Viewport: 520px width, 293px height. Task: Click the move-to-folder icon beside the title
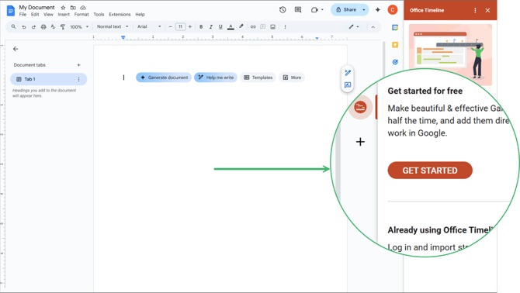click(73, 7)
